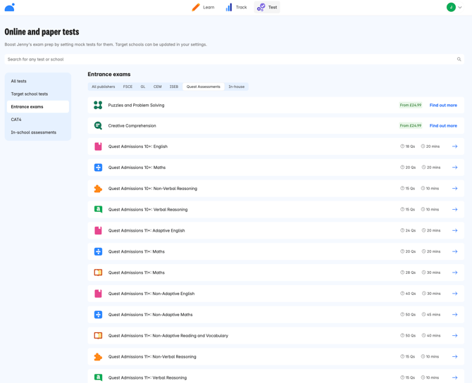Open Quest Admissions 11+: Adaptive English title
The height and width of the screenshot is (383, 472).
coord(147,230)
